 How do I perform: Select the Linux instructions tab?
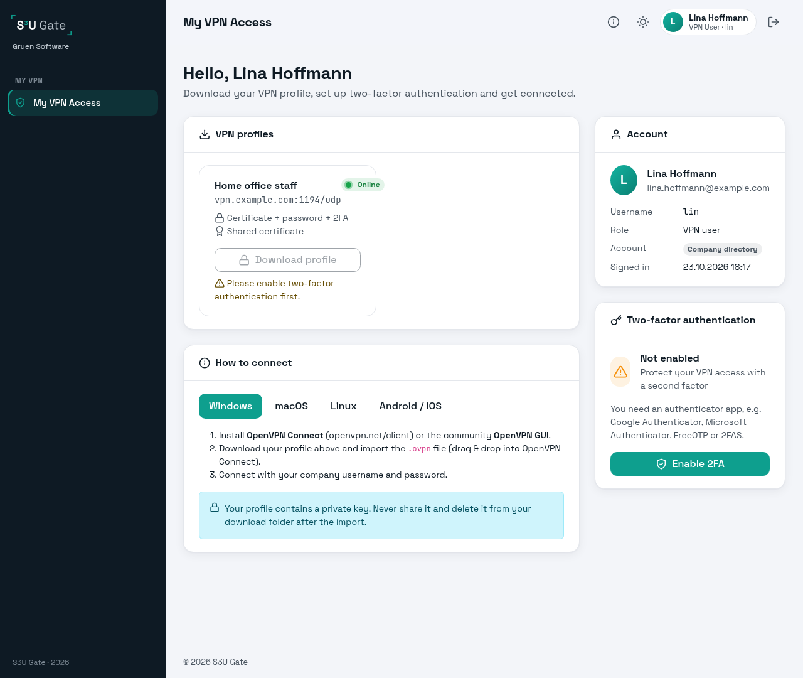pos(343,406)
